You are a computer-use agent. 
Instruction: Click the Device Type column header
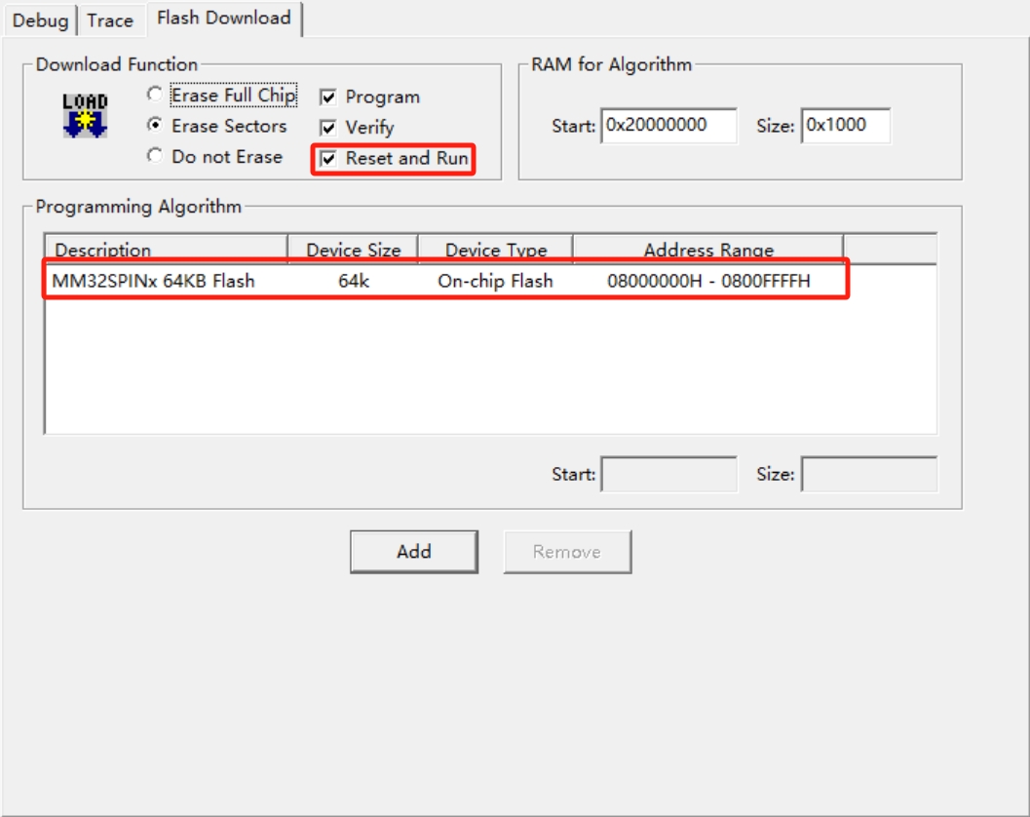point(496,250)
